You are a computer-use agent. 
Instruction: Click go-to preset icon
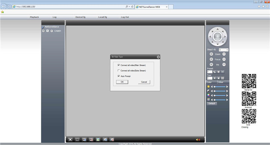coord(214,72)
